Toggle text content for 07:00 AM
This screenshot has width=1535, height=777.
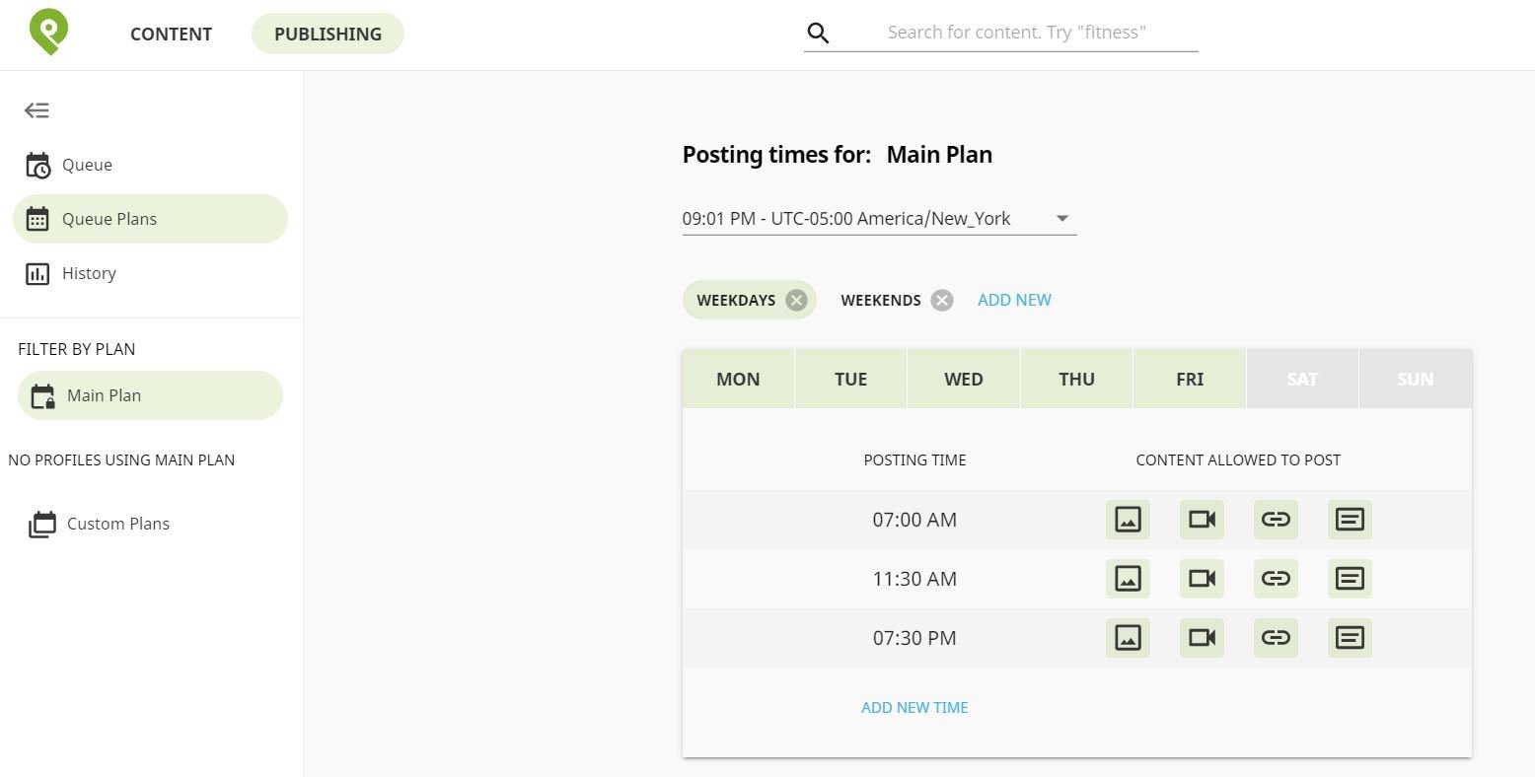click(1350, 520)
